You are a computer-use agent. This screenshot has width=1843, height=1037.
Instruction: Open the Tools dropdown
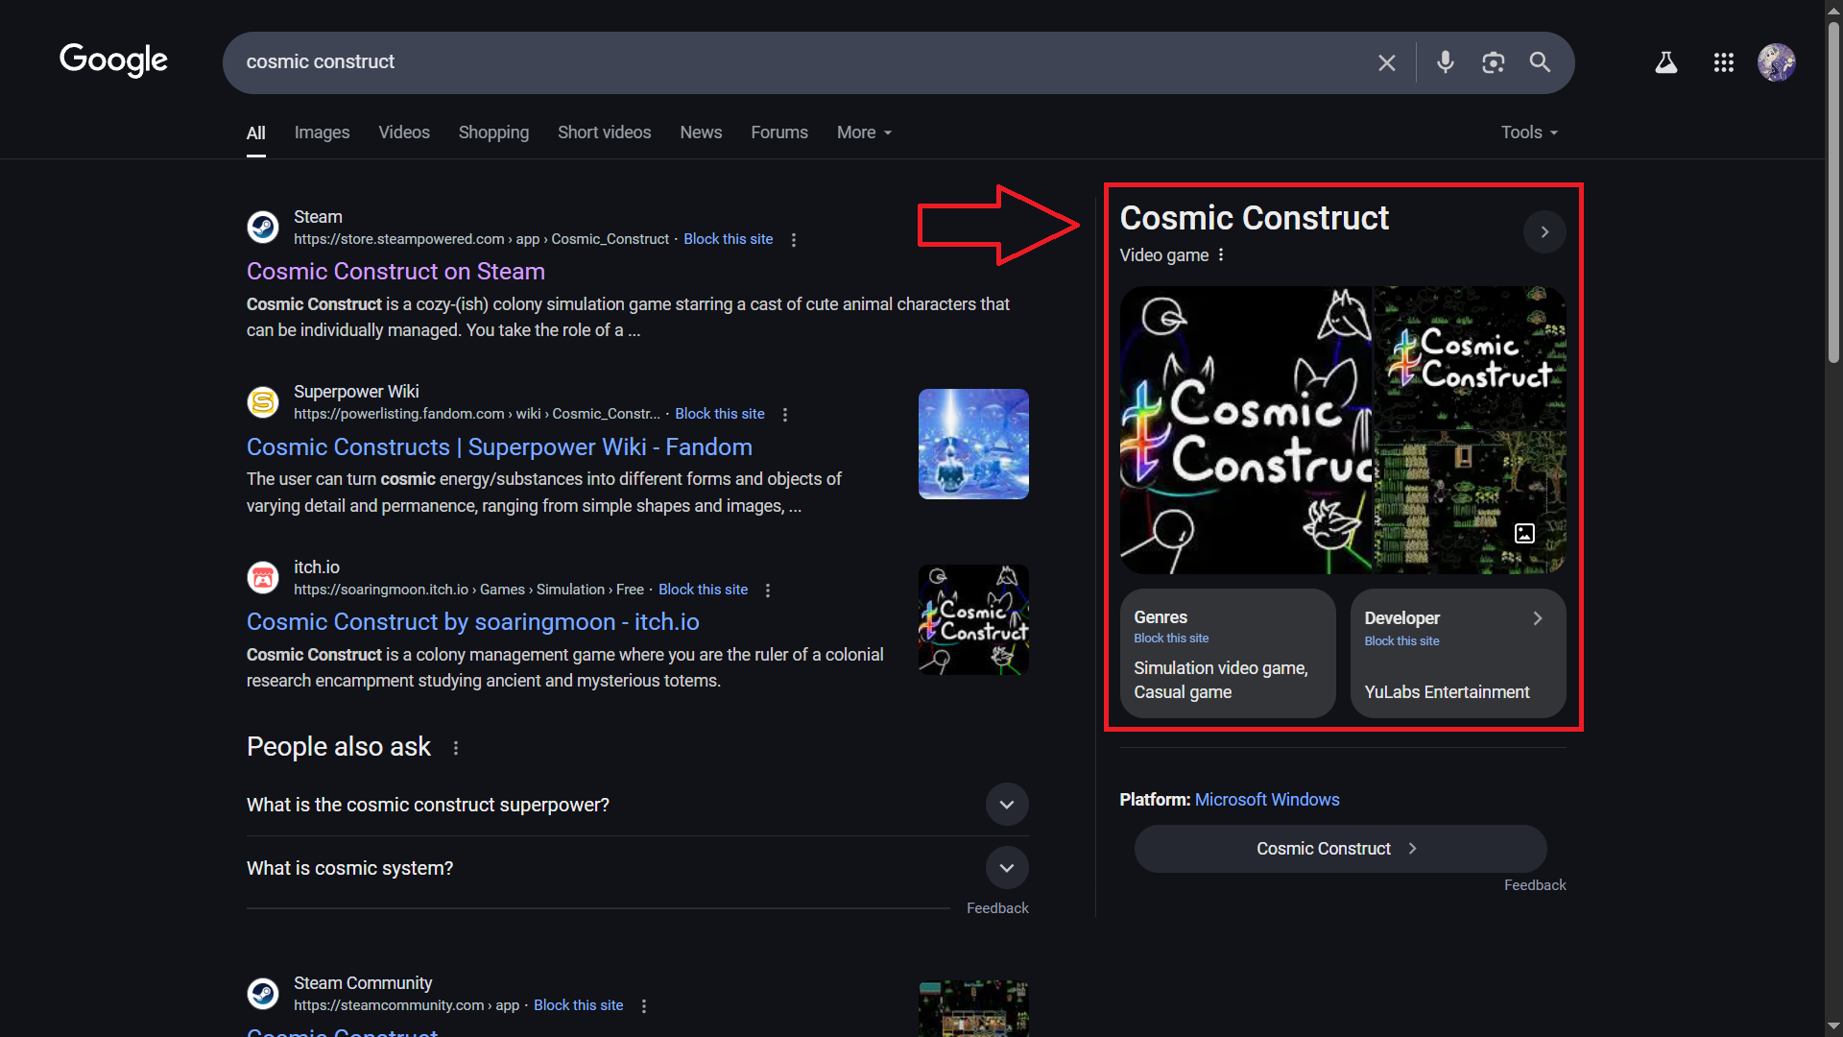[1529, 133]
